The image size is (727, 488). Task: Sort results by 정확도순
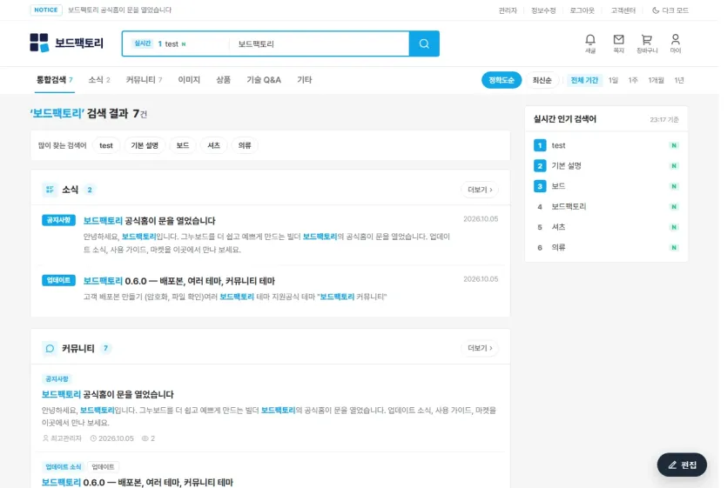pyautogui.click(x=501, y=80)
